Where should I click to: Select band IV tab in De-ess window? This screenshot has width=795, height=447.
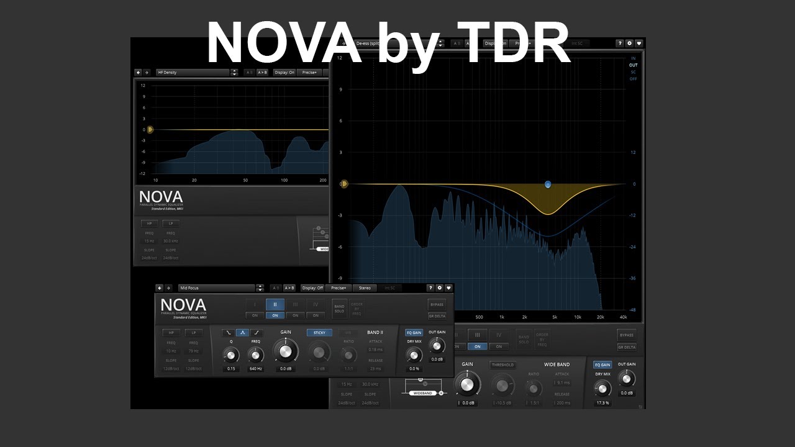point(498,335)
